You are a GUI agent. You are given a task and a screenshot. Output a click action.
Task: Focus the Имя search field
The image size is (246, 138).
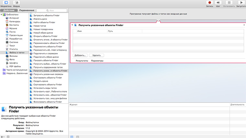point(51,10)
